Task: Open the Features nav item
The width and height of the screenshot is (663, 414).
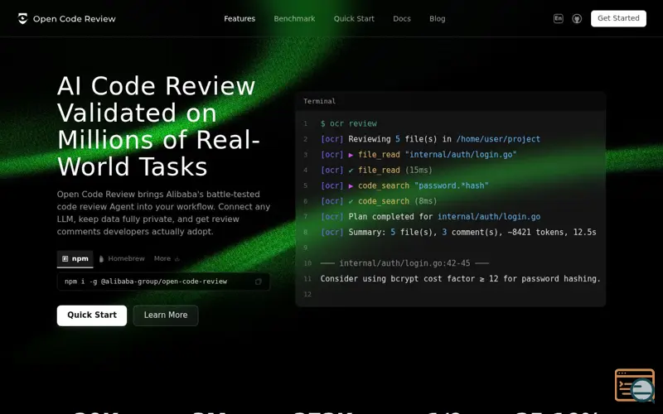Action: point(240,18)
